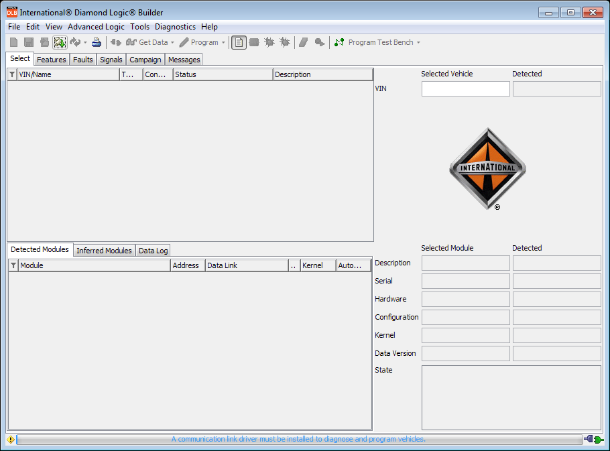Screen dimensions: 610x451
Task: Click the first debug bug icon in toolbar
Action: click(269, 42)
